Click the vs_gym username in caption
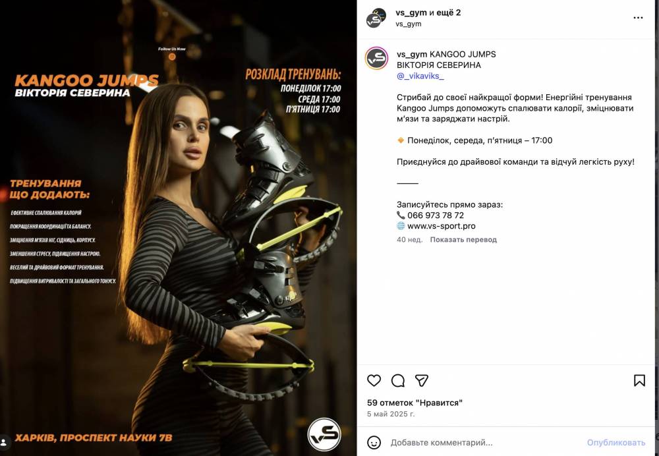This screenshot has height=456, width=659. pyautogui.click(x=412, y=54)
